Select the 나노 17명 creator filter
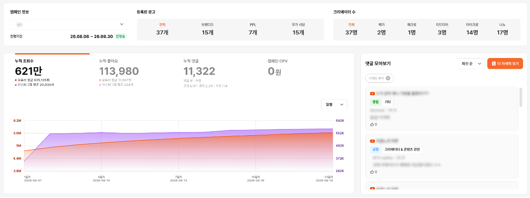Screen dimensions: 530x198 coord(502,29)
